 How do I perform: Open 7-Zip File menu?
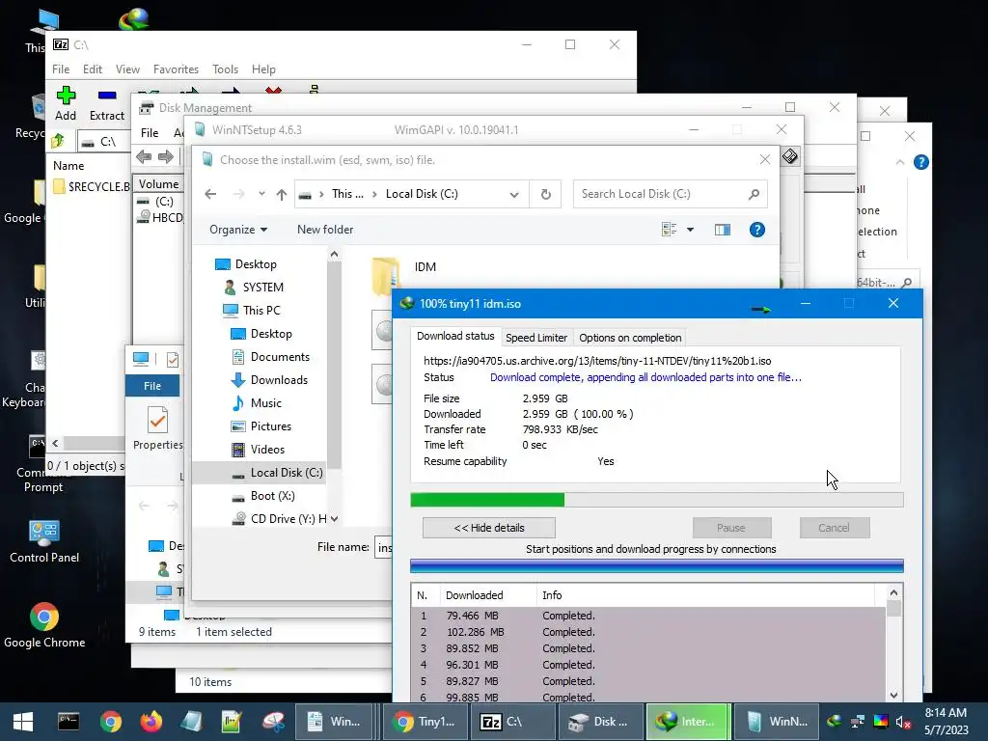point(61,69)
